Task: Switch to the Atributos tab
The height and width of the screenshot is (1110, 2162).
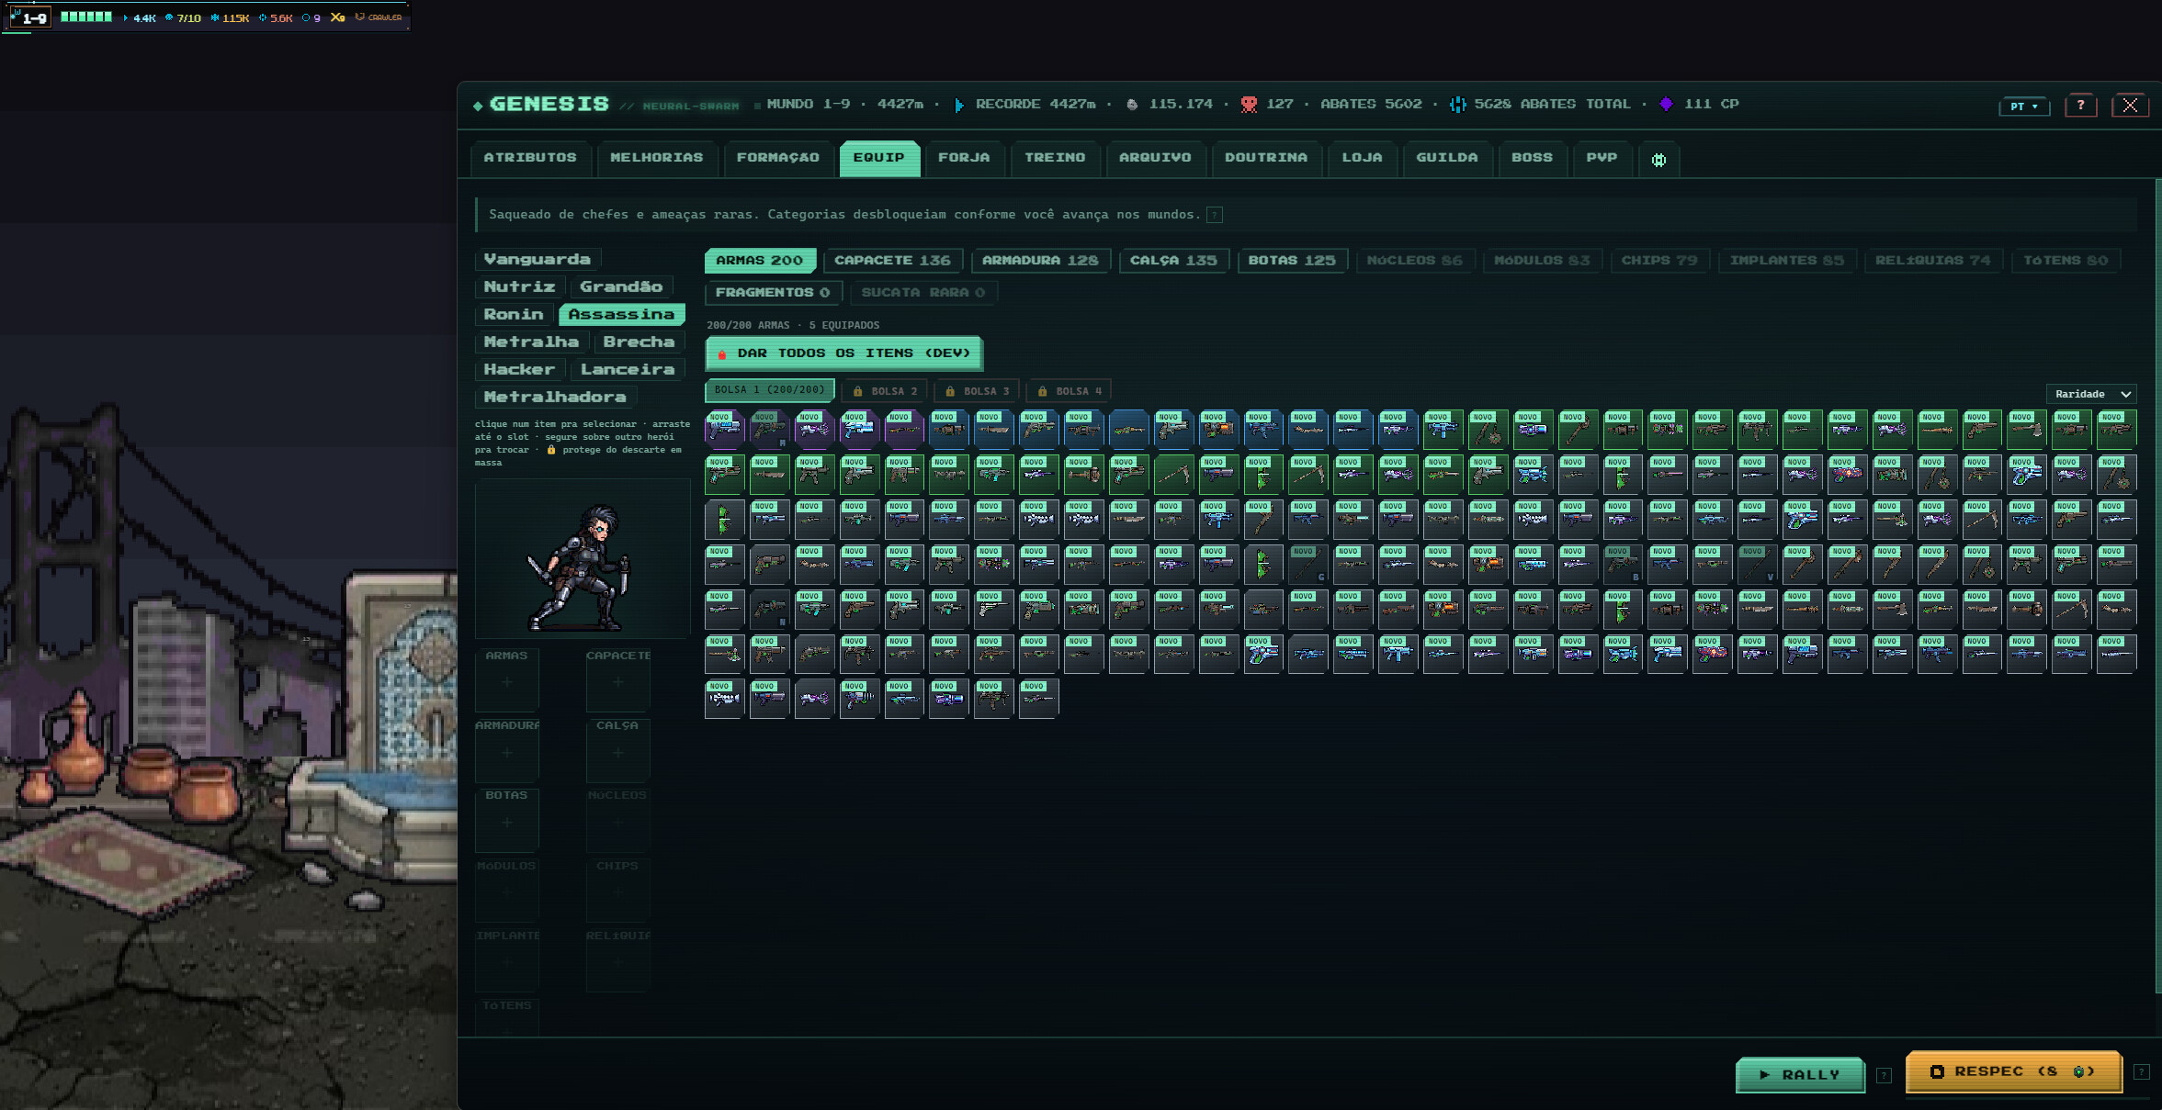Action: coord(530,158)
